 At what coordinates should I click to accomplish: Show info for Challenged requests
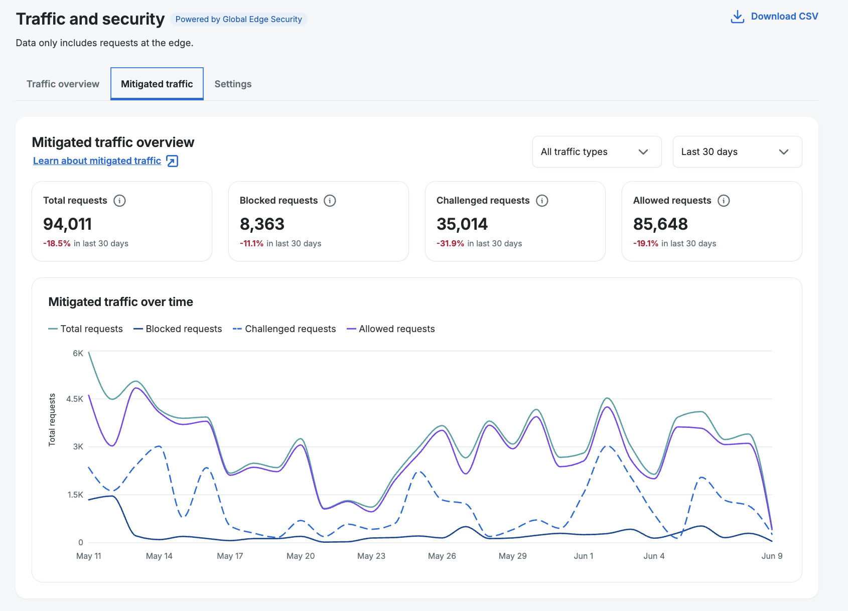(x=542, y=201)
